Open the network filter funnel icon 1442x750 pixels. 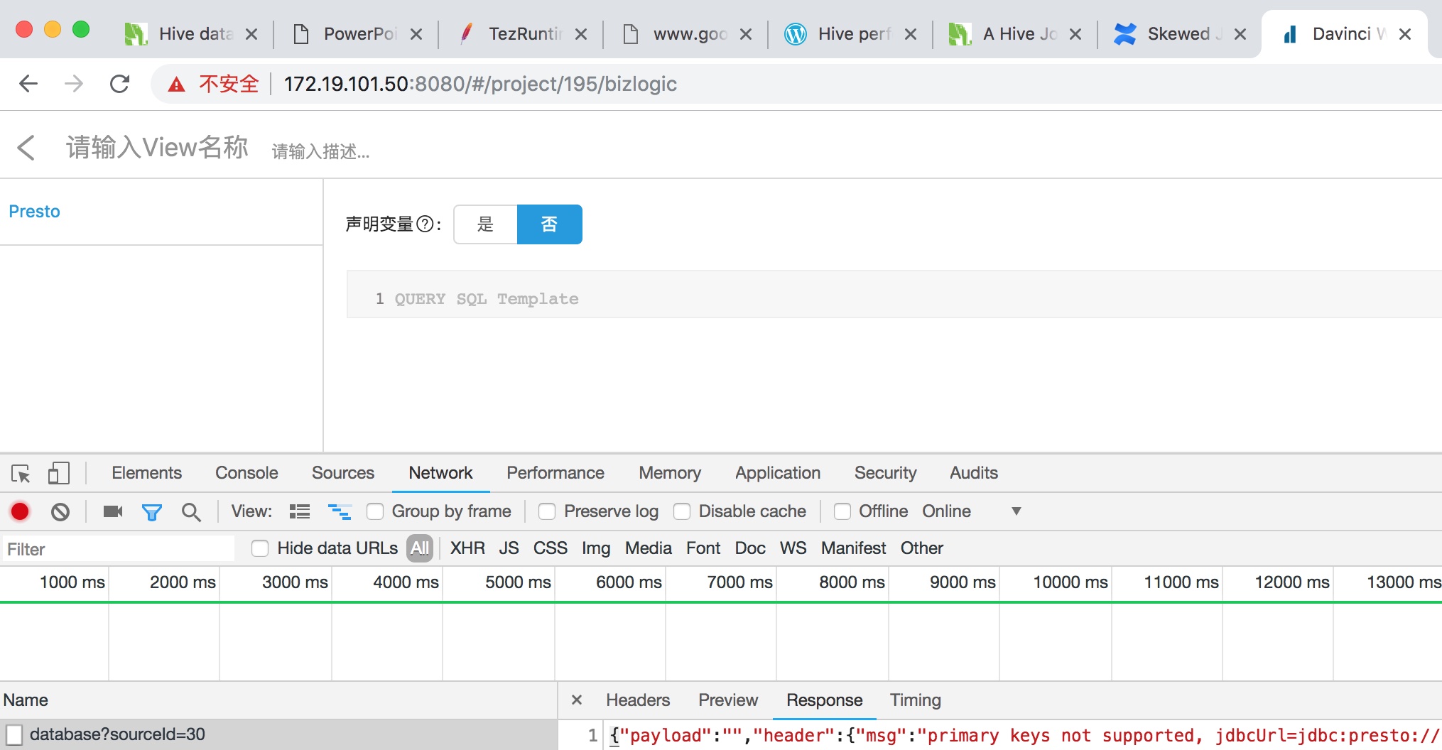[152, 511]
